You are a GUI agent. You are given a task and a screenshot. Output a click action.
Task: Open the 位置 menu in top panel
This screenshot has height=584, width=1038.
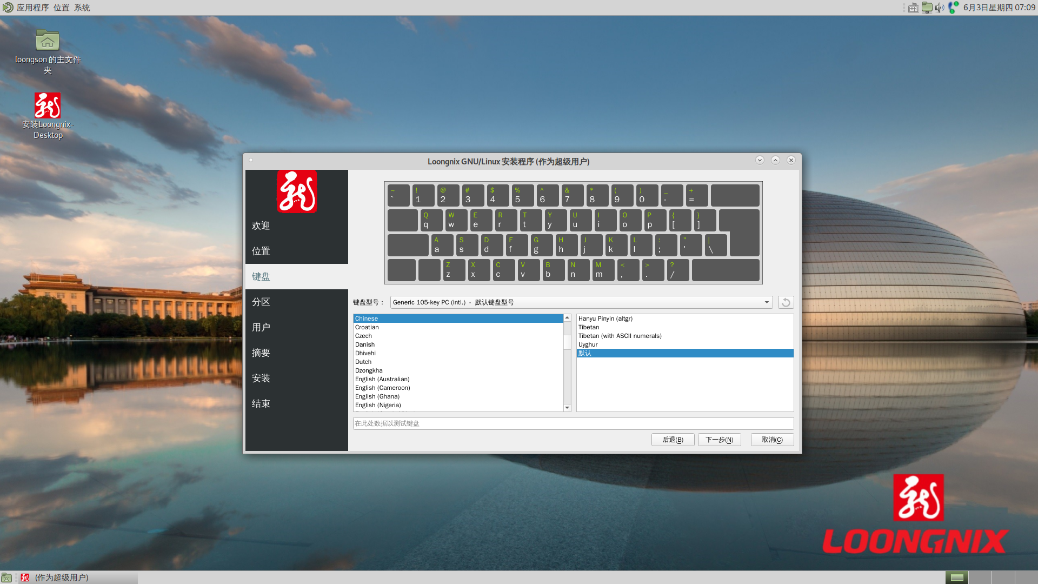[x=61, y=8]
